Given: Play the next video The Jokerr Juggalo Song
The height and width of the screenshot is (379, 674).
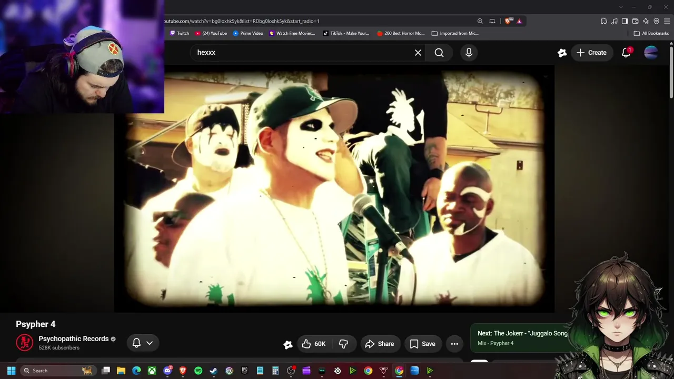Looking at the screenshot, I should pyautogui.click(x=519, y=338).
